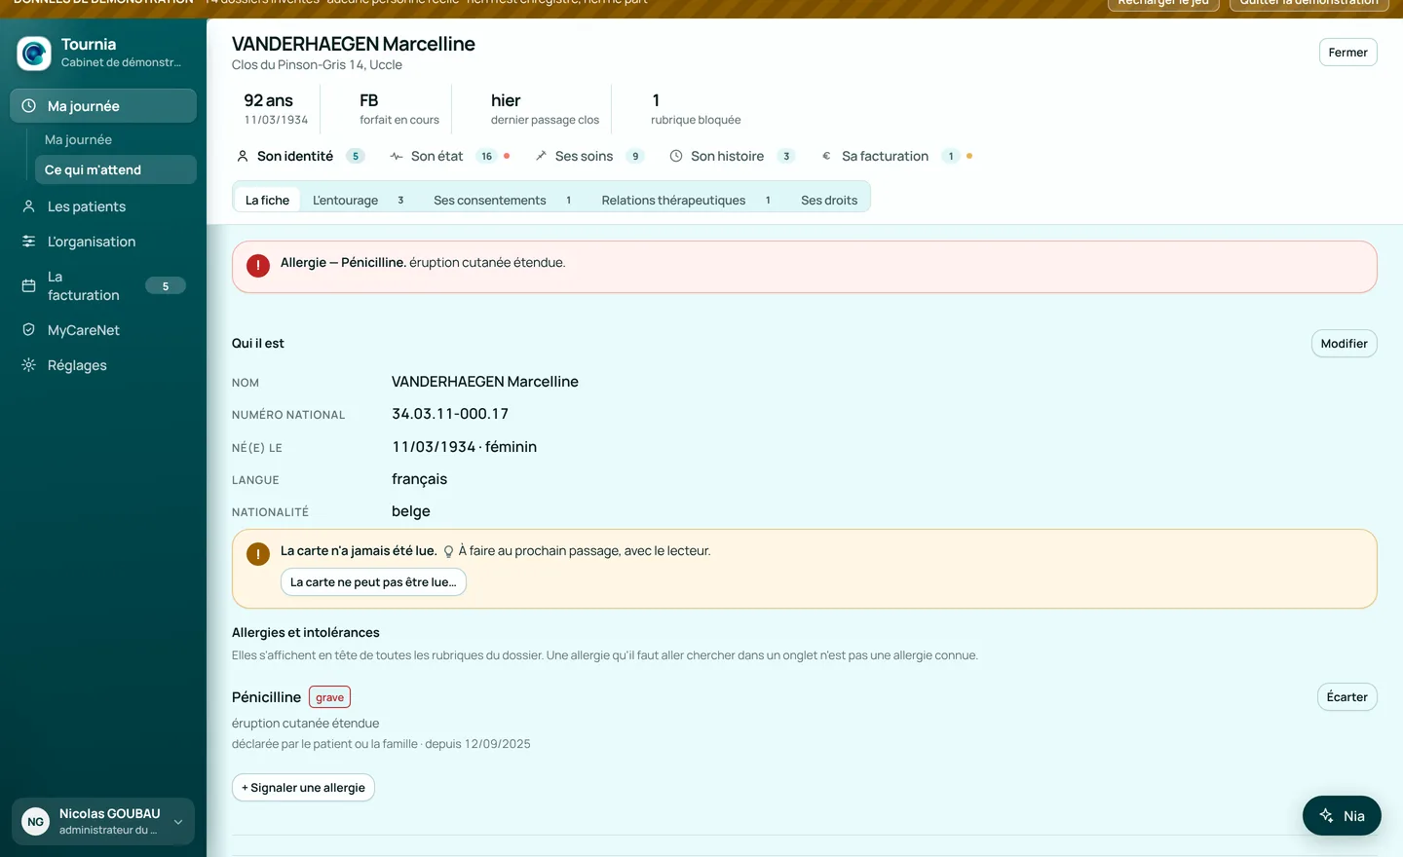This screenshot has width=1403, height=857.
Task: Switch to the La fiche tab
Action: click(267, 201)
